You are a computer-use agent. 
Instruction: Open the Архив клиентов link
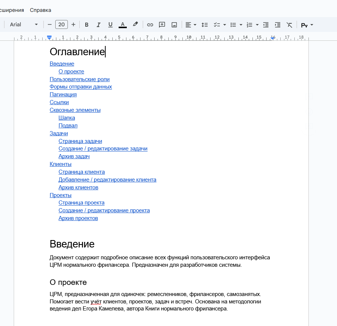tap(78, 187)
